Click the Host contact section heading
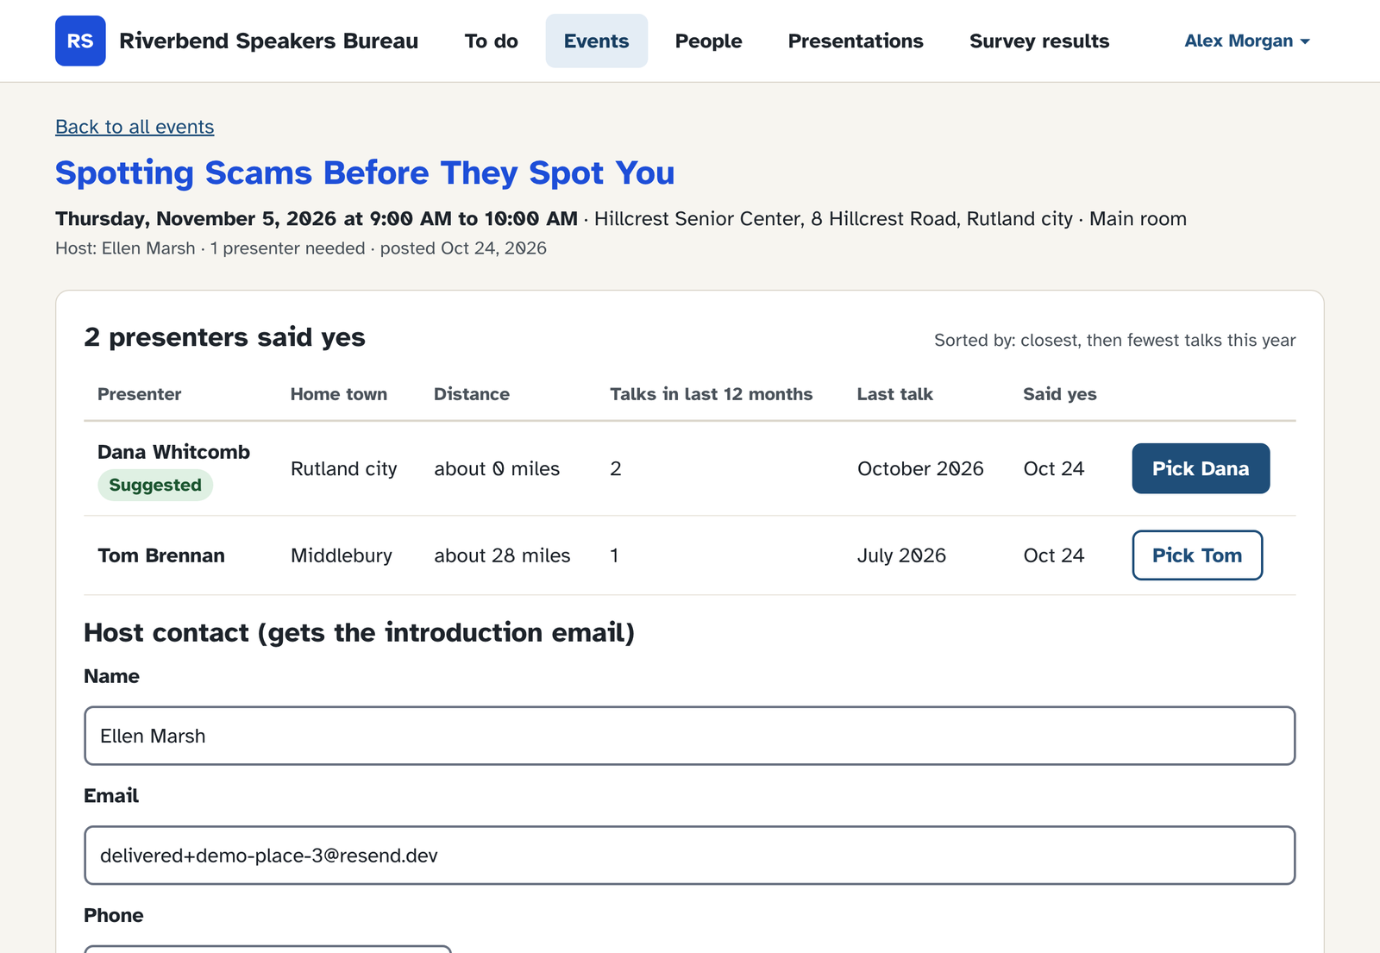1380x953 pixels. (x=360, y=632)
